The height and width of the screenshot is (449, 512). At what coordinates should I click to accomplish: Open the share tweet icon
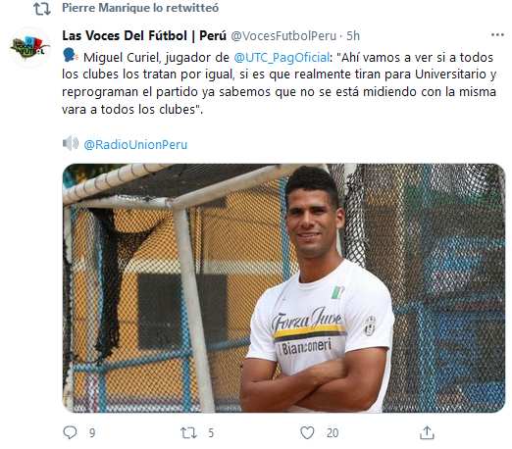click(427, 432)
